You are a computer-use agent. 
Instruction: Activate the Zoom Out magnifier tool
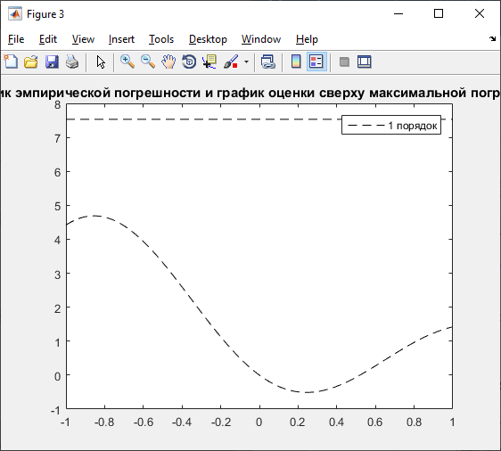point(148,61)
